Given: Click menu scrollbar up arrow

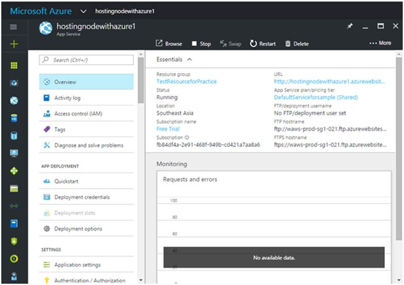Looking at the screenshot, I should [140, 54].
